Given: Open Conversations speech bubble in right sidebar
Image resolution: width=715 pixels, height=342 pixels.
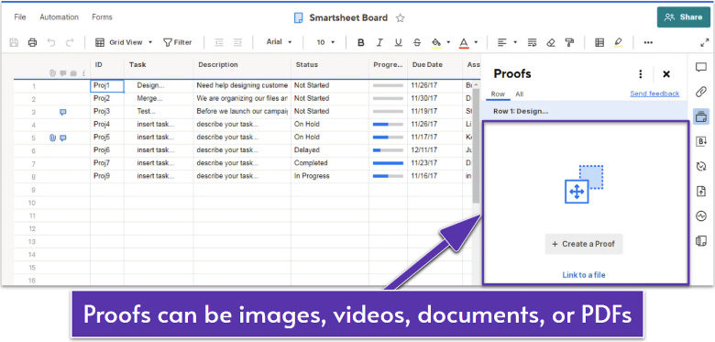Looking at the screenshot, I should [x=701, y=68].
